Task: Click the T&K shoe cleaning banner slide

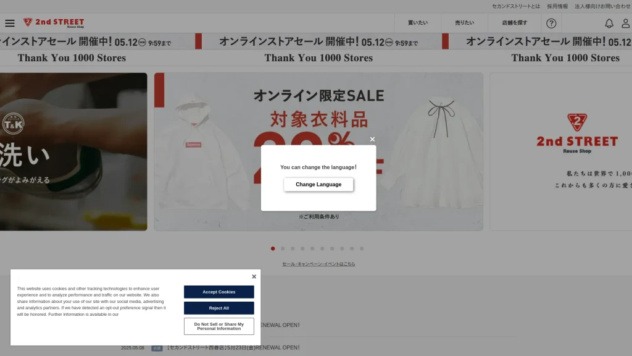Action: [x=73, y=152]
